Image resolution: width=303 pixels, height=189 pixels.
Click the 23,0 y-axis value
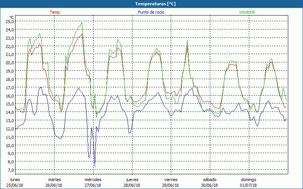(x=10, y=38)
